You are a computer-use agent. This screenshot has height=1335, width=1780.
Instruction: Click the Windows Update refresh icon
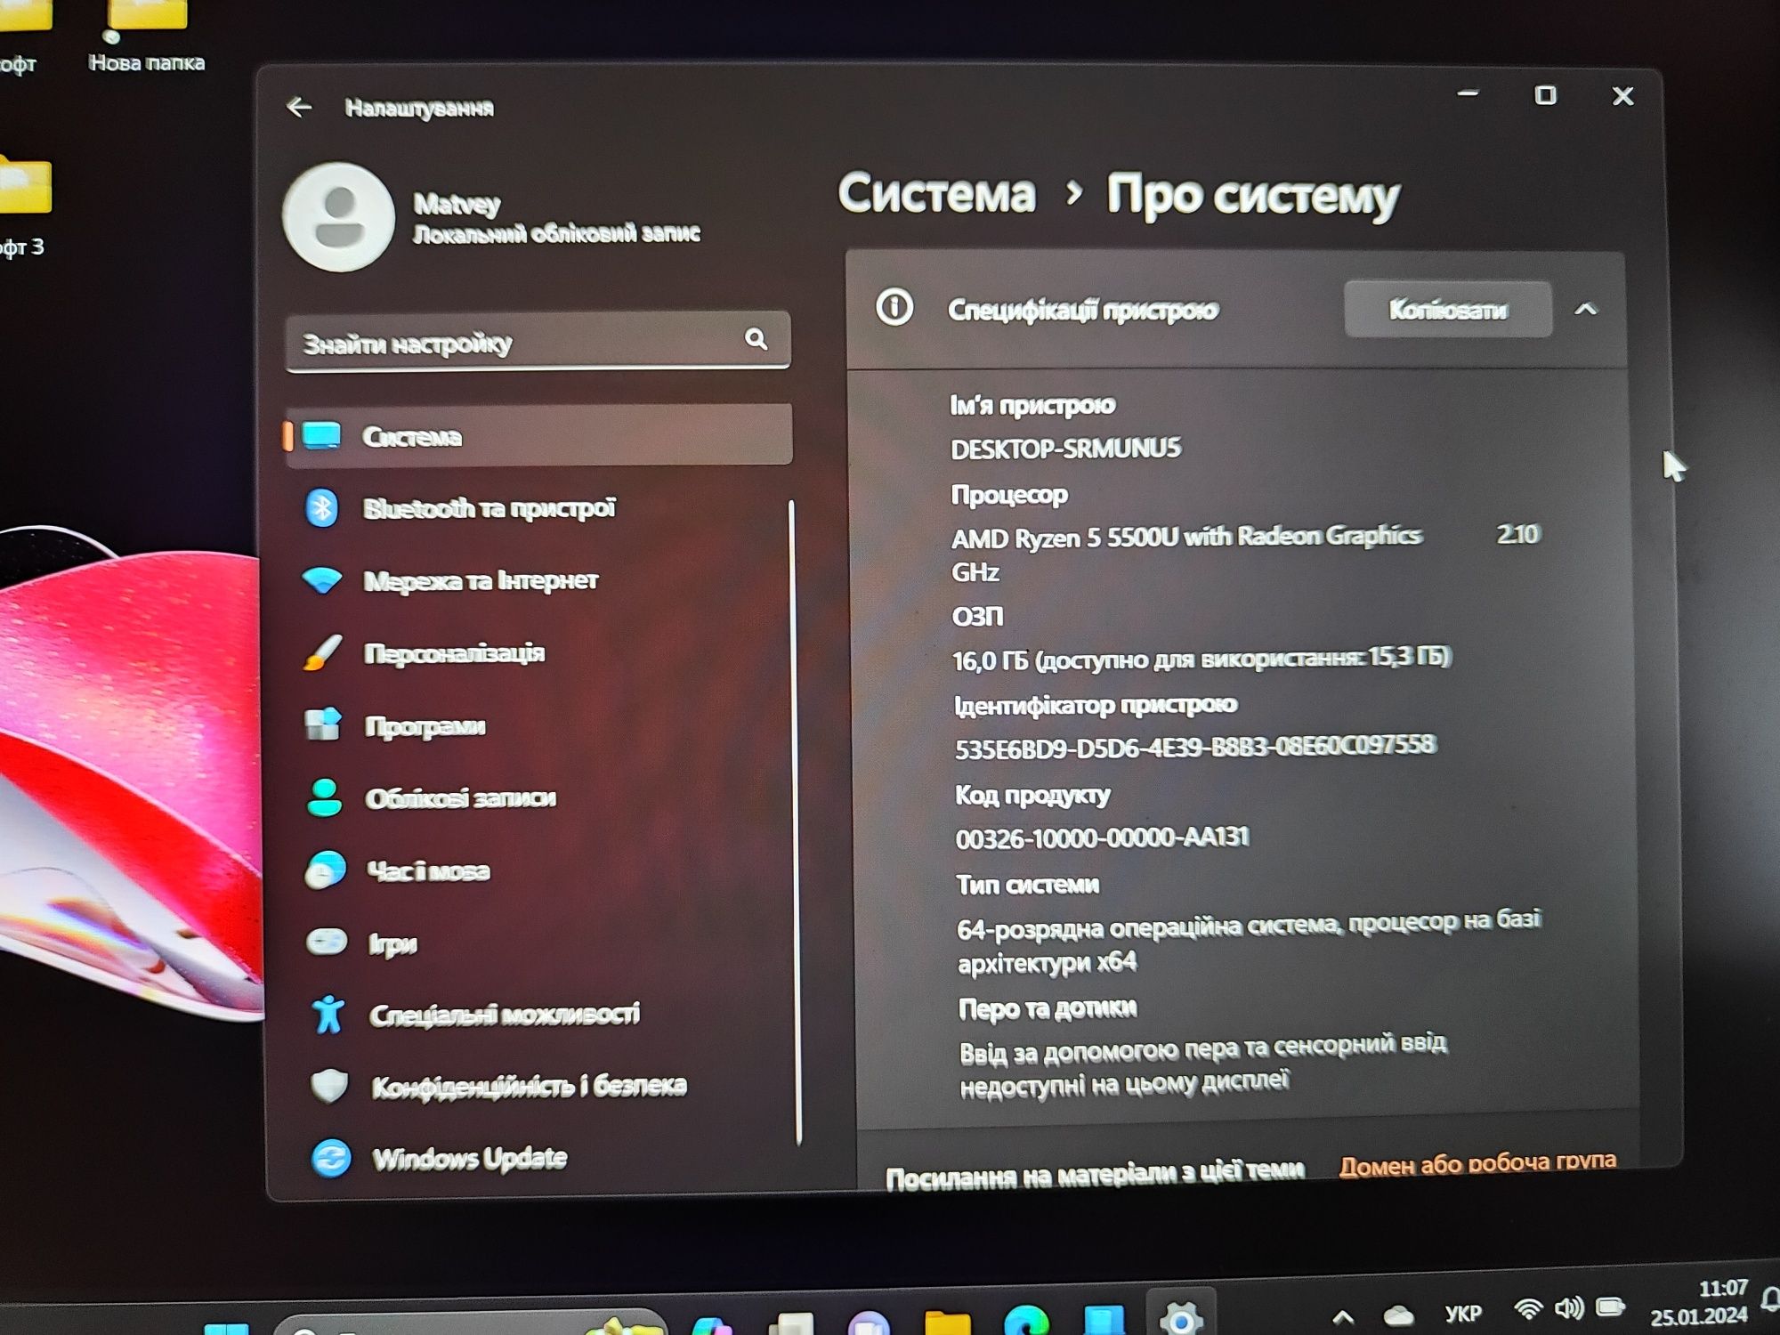(331, 1158)
